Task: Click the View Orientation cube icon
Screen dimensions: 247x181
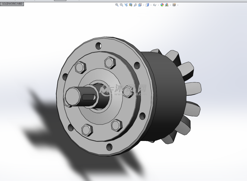Action: pos(140,5)
